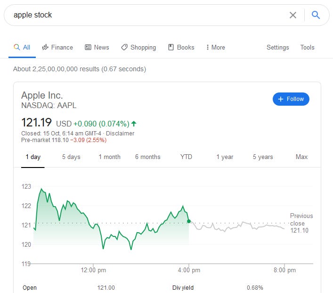Show search Tools options
333x293 pixels.
[x=307, y=48]
